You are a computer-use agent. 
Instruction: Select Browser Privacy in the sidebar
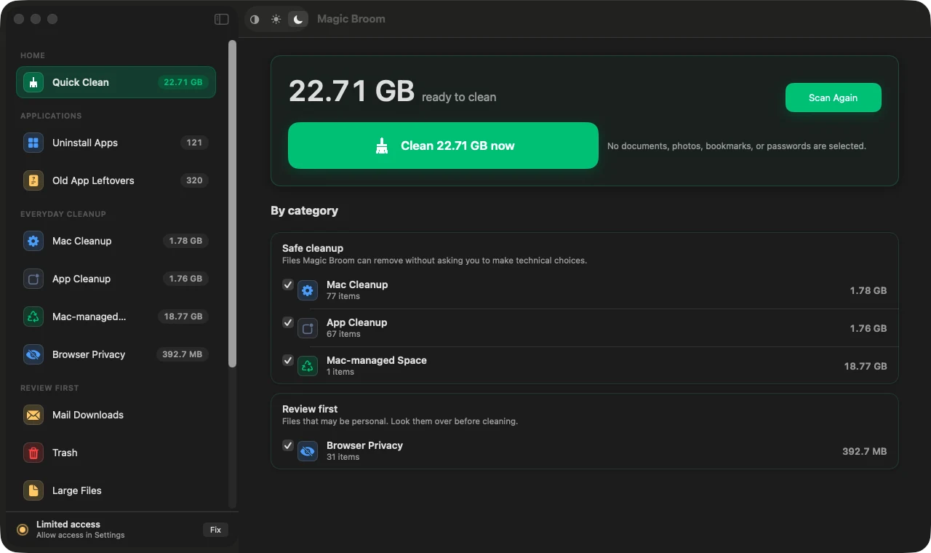(x=116, y=354)
